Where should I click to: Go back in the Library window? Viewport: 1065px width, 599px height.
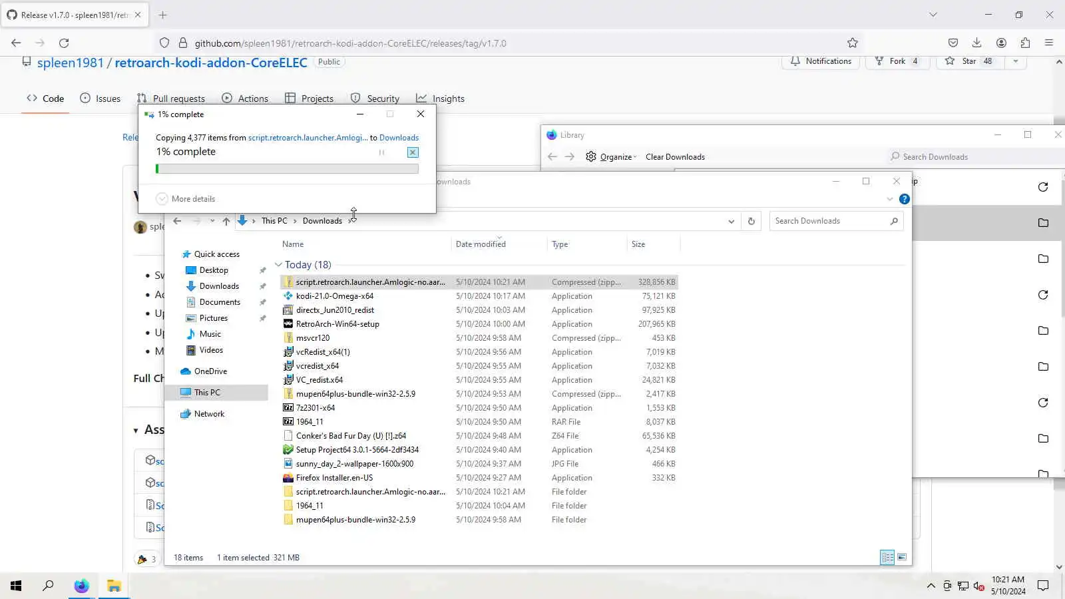[552, 157]
